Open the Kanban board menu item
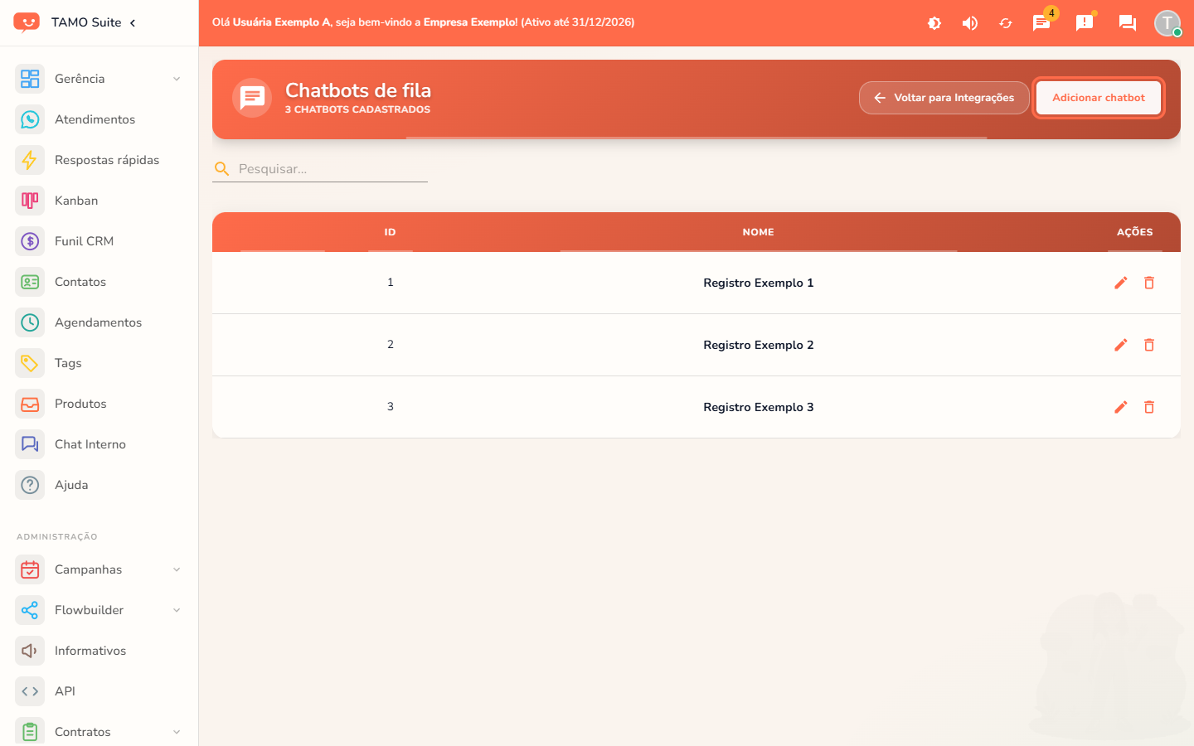This screenshot has width=1194, height=746. tap(99, 201)
